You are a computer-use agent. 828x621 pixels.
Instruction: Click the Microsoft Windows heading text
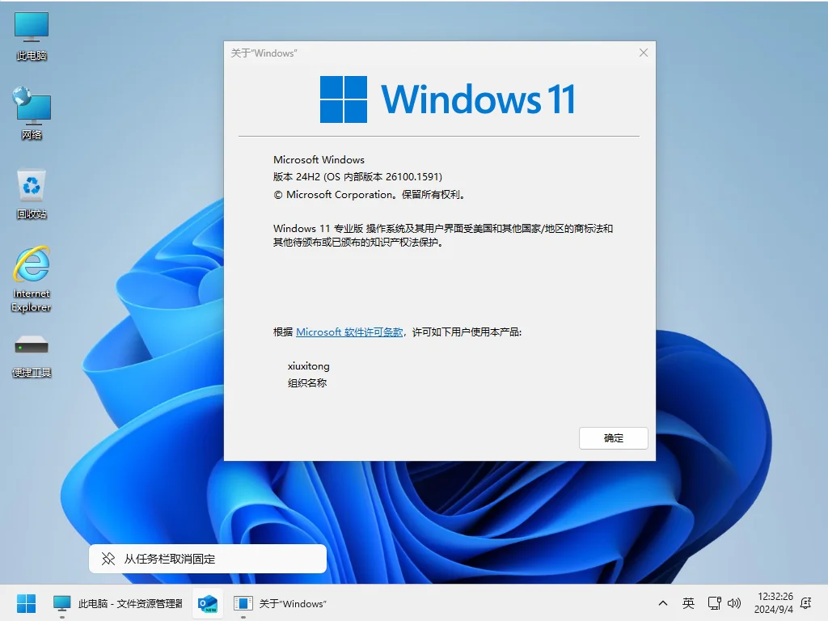coord(319,159)
